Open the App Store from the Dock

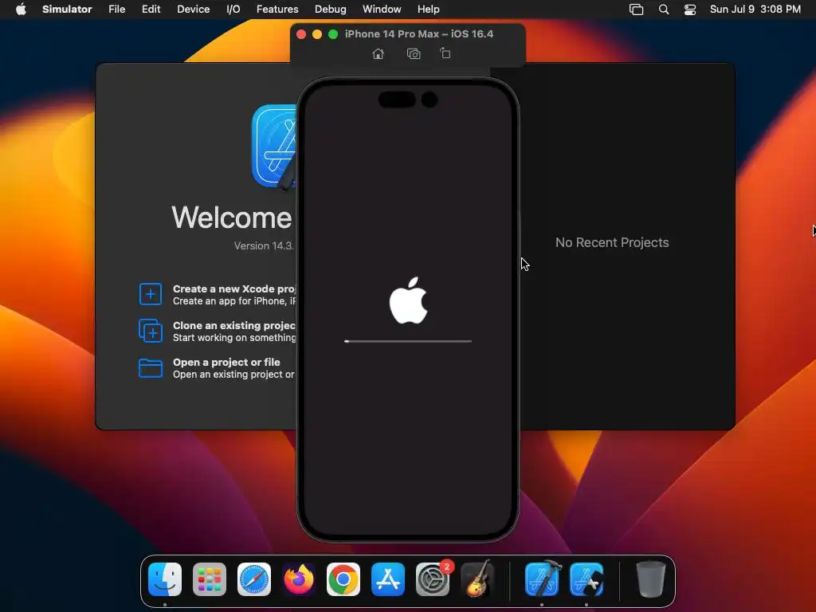click(388, 579)
